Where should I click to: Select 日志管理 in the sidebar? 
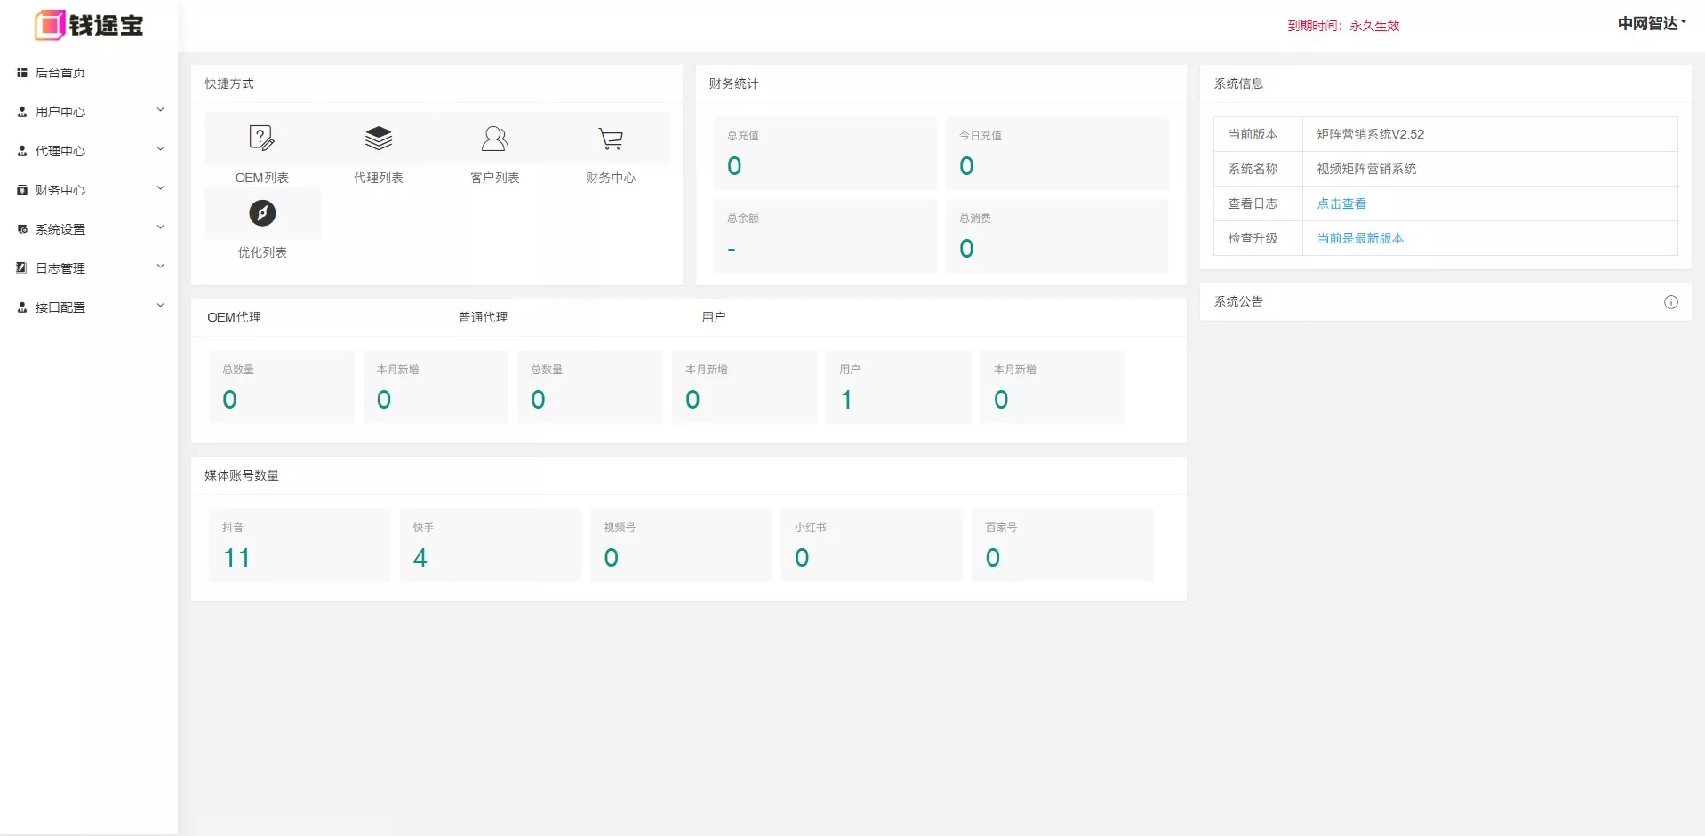pyautogui.click(x=60, y=268)
